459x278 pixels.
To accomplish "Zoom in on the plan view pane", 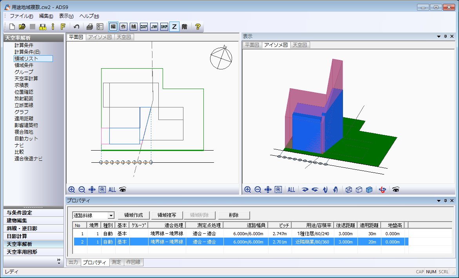I will point(72,189).
